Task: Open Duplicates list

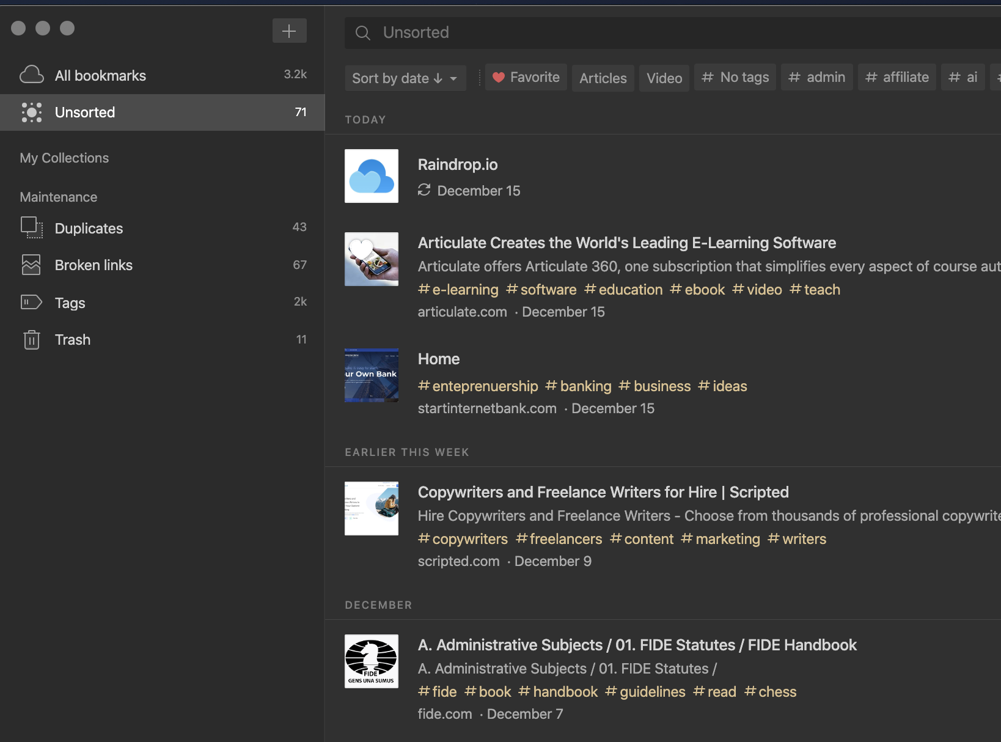Action: click(x=163, y=228)
